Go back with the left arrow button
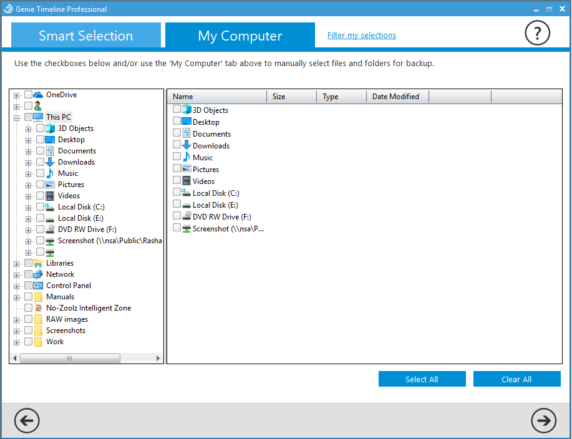 (x=27, y=420)
